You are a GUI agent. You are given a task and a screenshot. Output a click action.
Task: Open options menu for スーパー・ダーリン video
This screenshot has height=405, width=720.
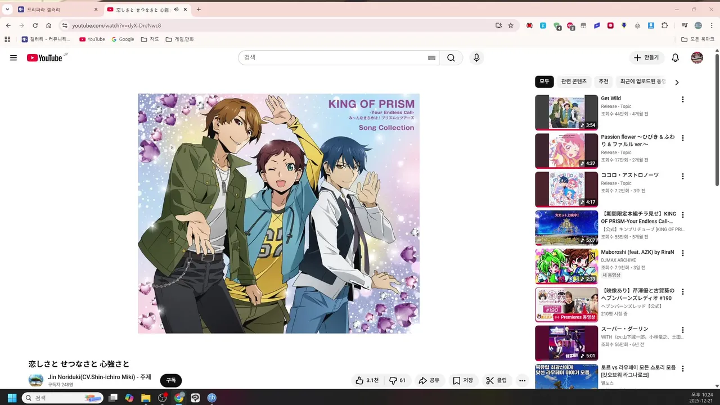click(x=683, y=330)
